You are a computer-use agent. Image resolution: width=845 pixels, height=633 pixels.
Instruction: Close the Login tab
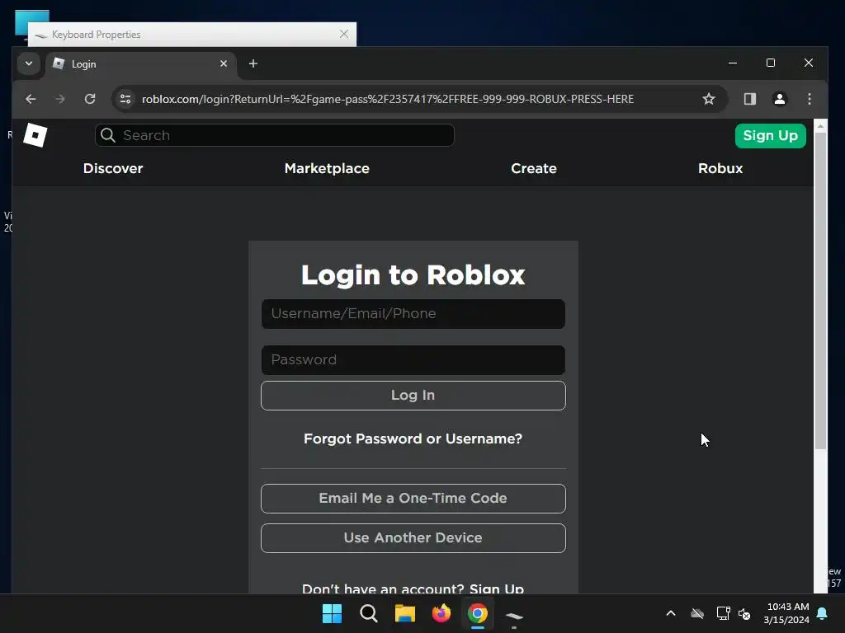223,63
